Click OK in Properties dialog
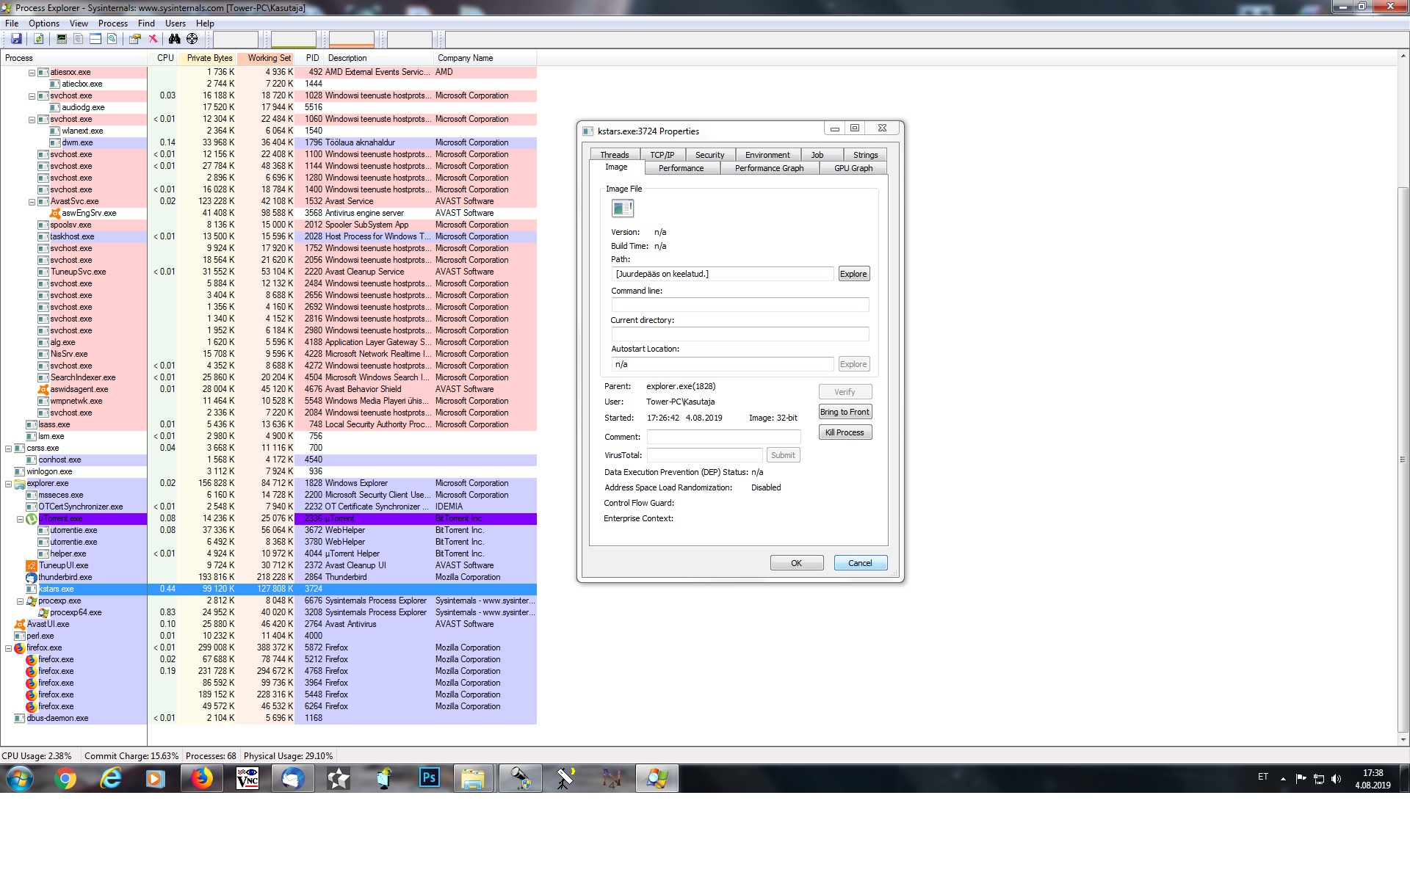This screenshot has height=878, width=1410. pos(797,563)
